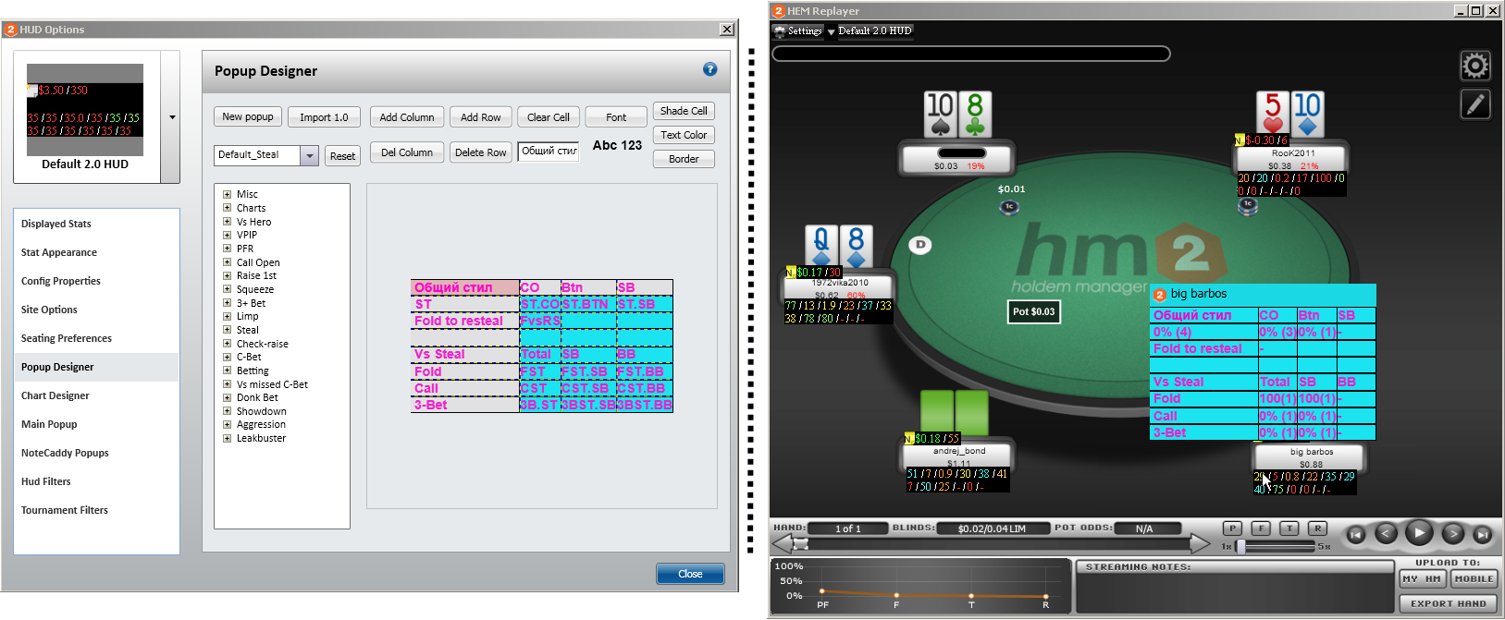Click the hand progress scrubber handle
Image resolution: width=1505 pixels, height=620 pixels.
(801, 543)
